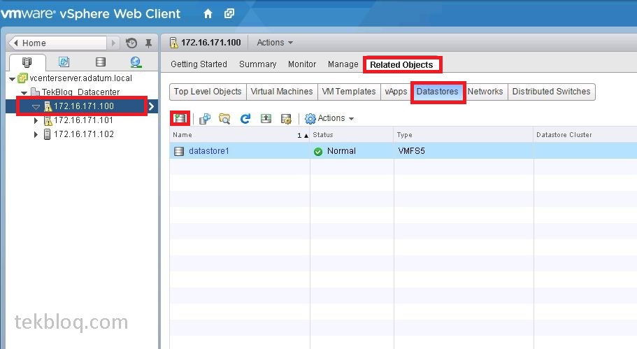
Task: Sort by the Name column header
Action: coord(240,135)
